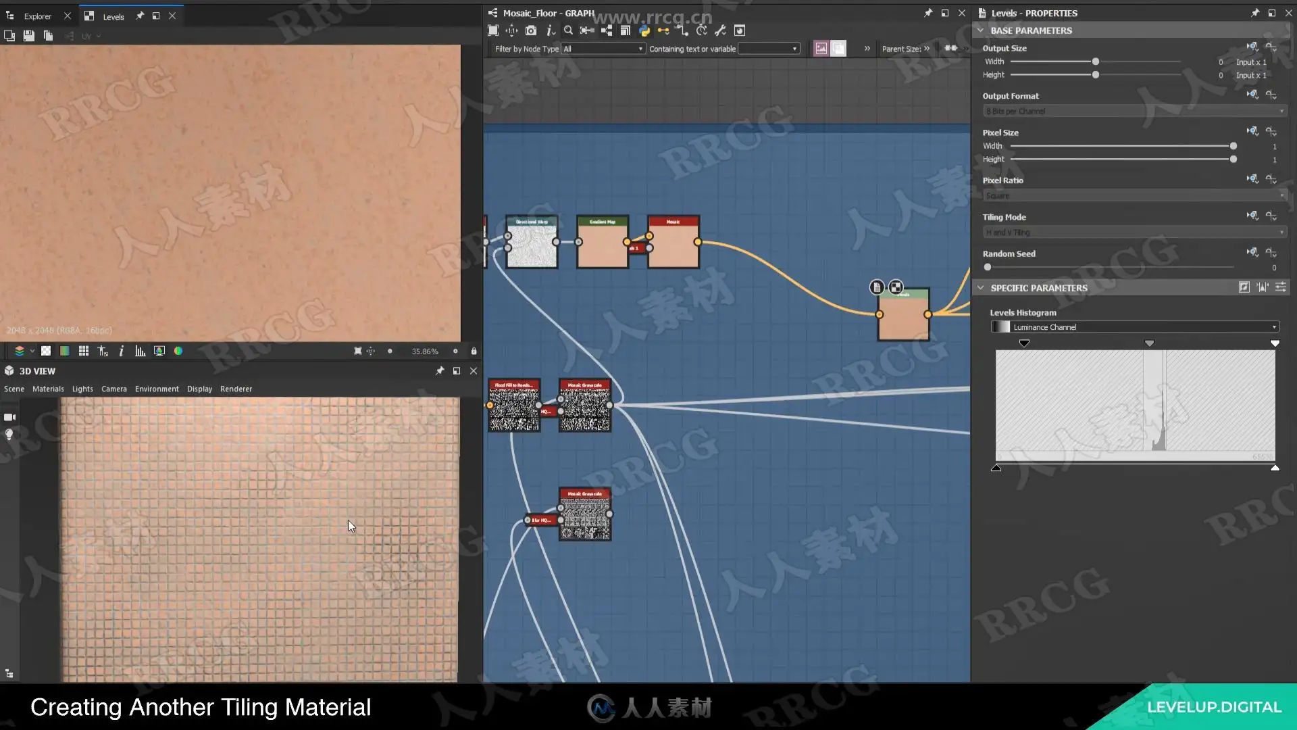1297x730 pixels.
Task: Click the wrench tools icon in graph toolbar
Action: coord(720,30)
